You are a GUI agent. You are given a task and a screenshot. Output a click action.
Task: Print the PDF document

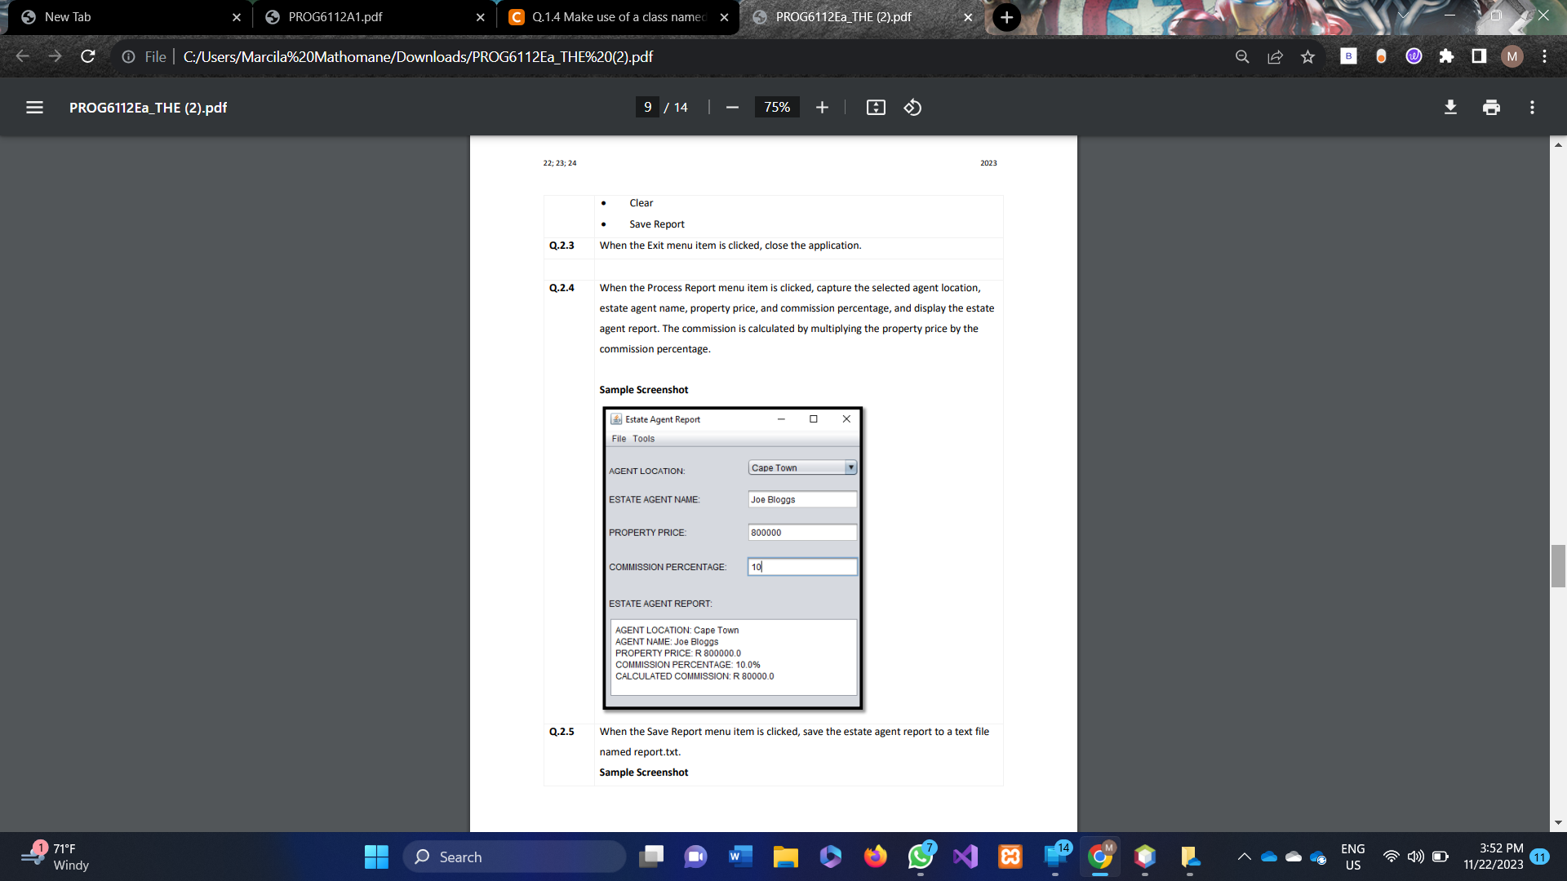pos(1491,108)
